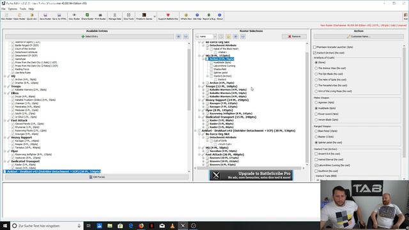Check the Hatred Eternal warlord trait
Image resolution: width=409 pixels, height=230 pixels.
316,160
